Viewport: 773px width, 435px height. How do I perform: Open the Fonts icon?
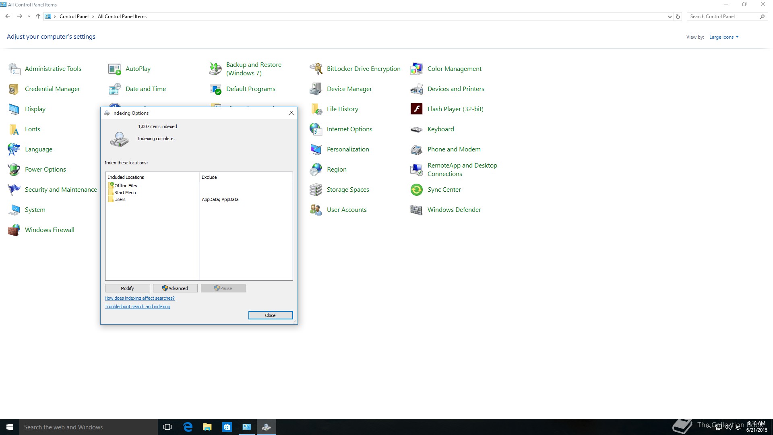14,129
